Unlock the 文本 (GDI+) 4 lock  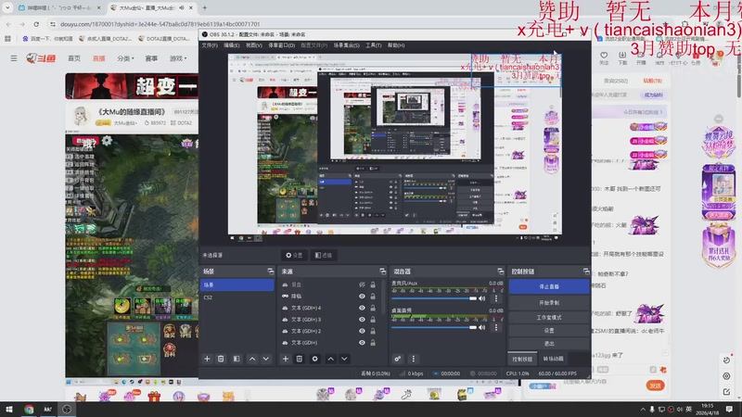click(373, 308)
